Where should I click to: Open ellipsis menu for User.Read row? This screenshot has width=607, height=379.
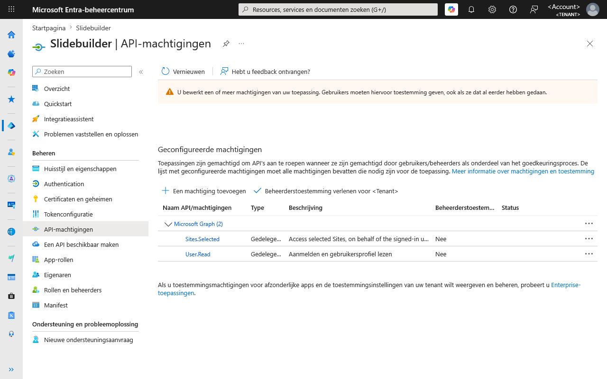tap(589, 254)
